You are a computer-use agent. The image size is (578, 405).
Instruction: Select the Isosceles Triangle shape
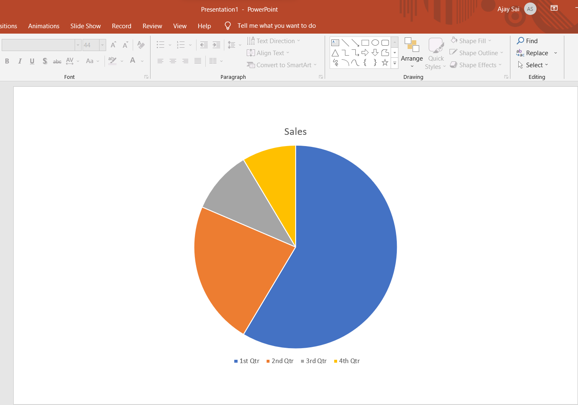coord(335,53)
